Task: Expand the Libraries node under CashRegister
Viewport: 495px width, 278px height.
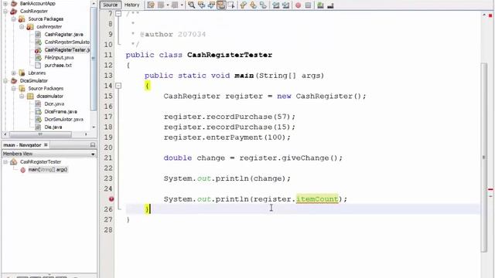Action: [x=14, y=73]
